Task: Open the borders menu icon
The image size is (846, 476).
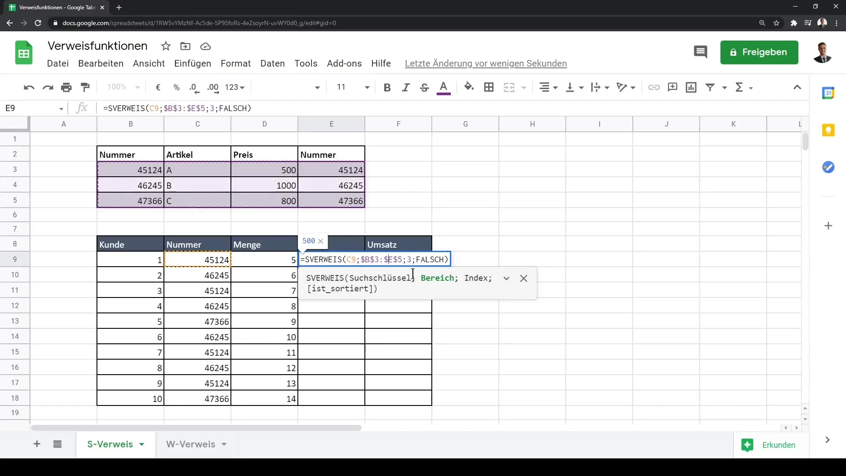Action: pos(489,87)
